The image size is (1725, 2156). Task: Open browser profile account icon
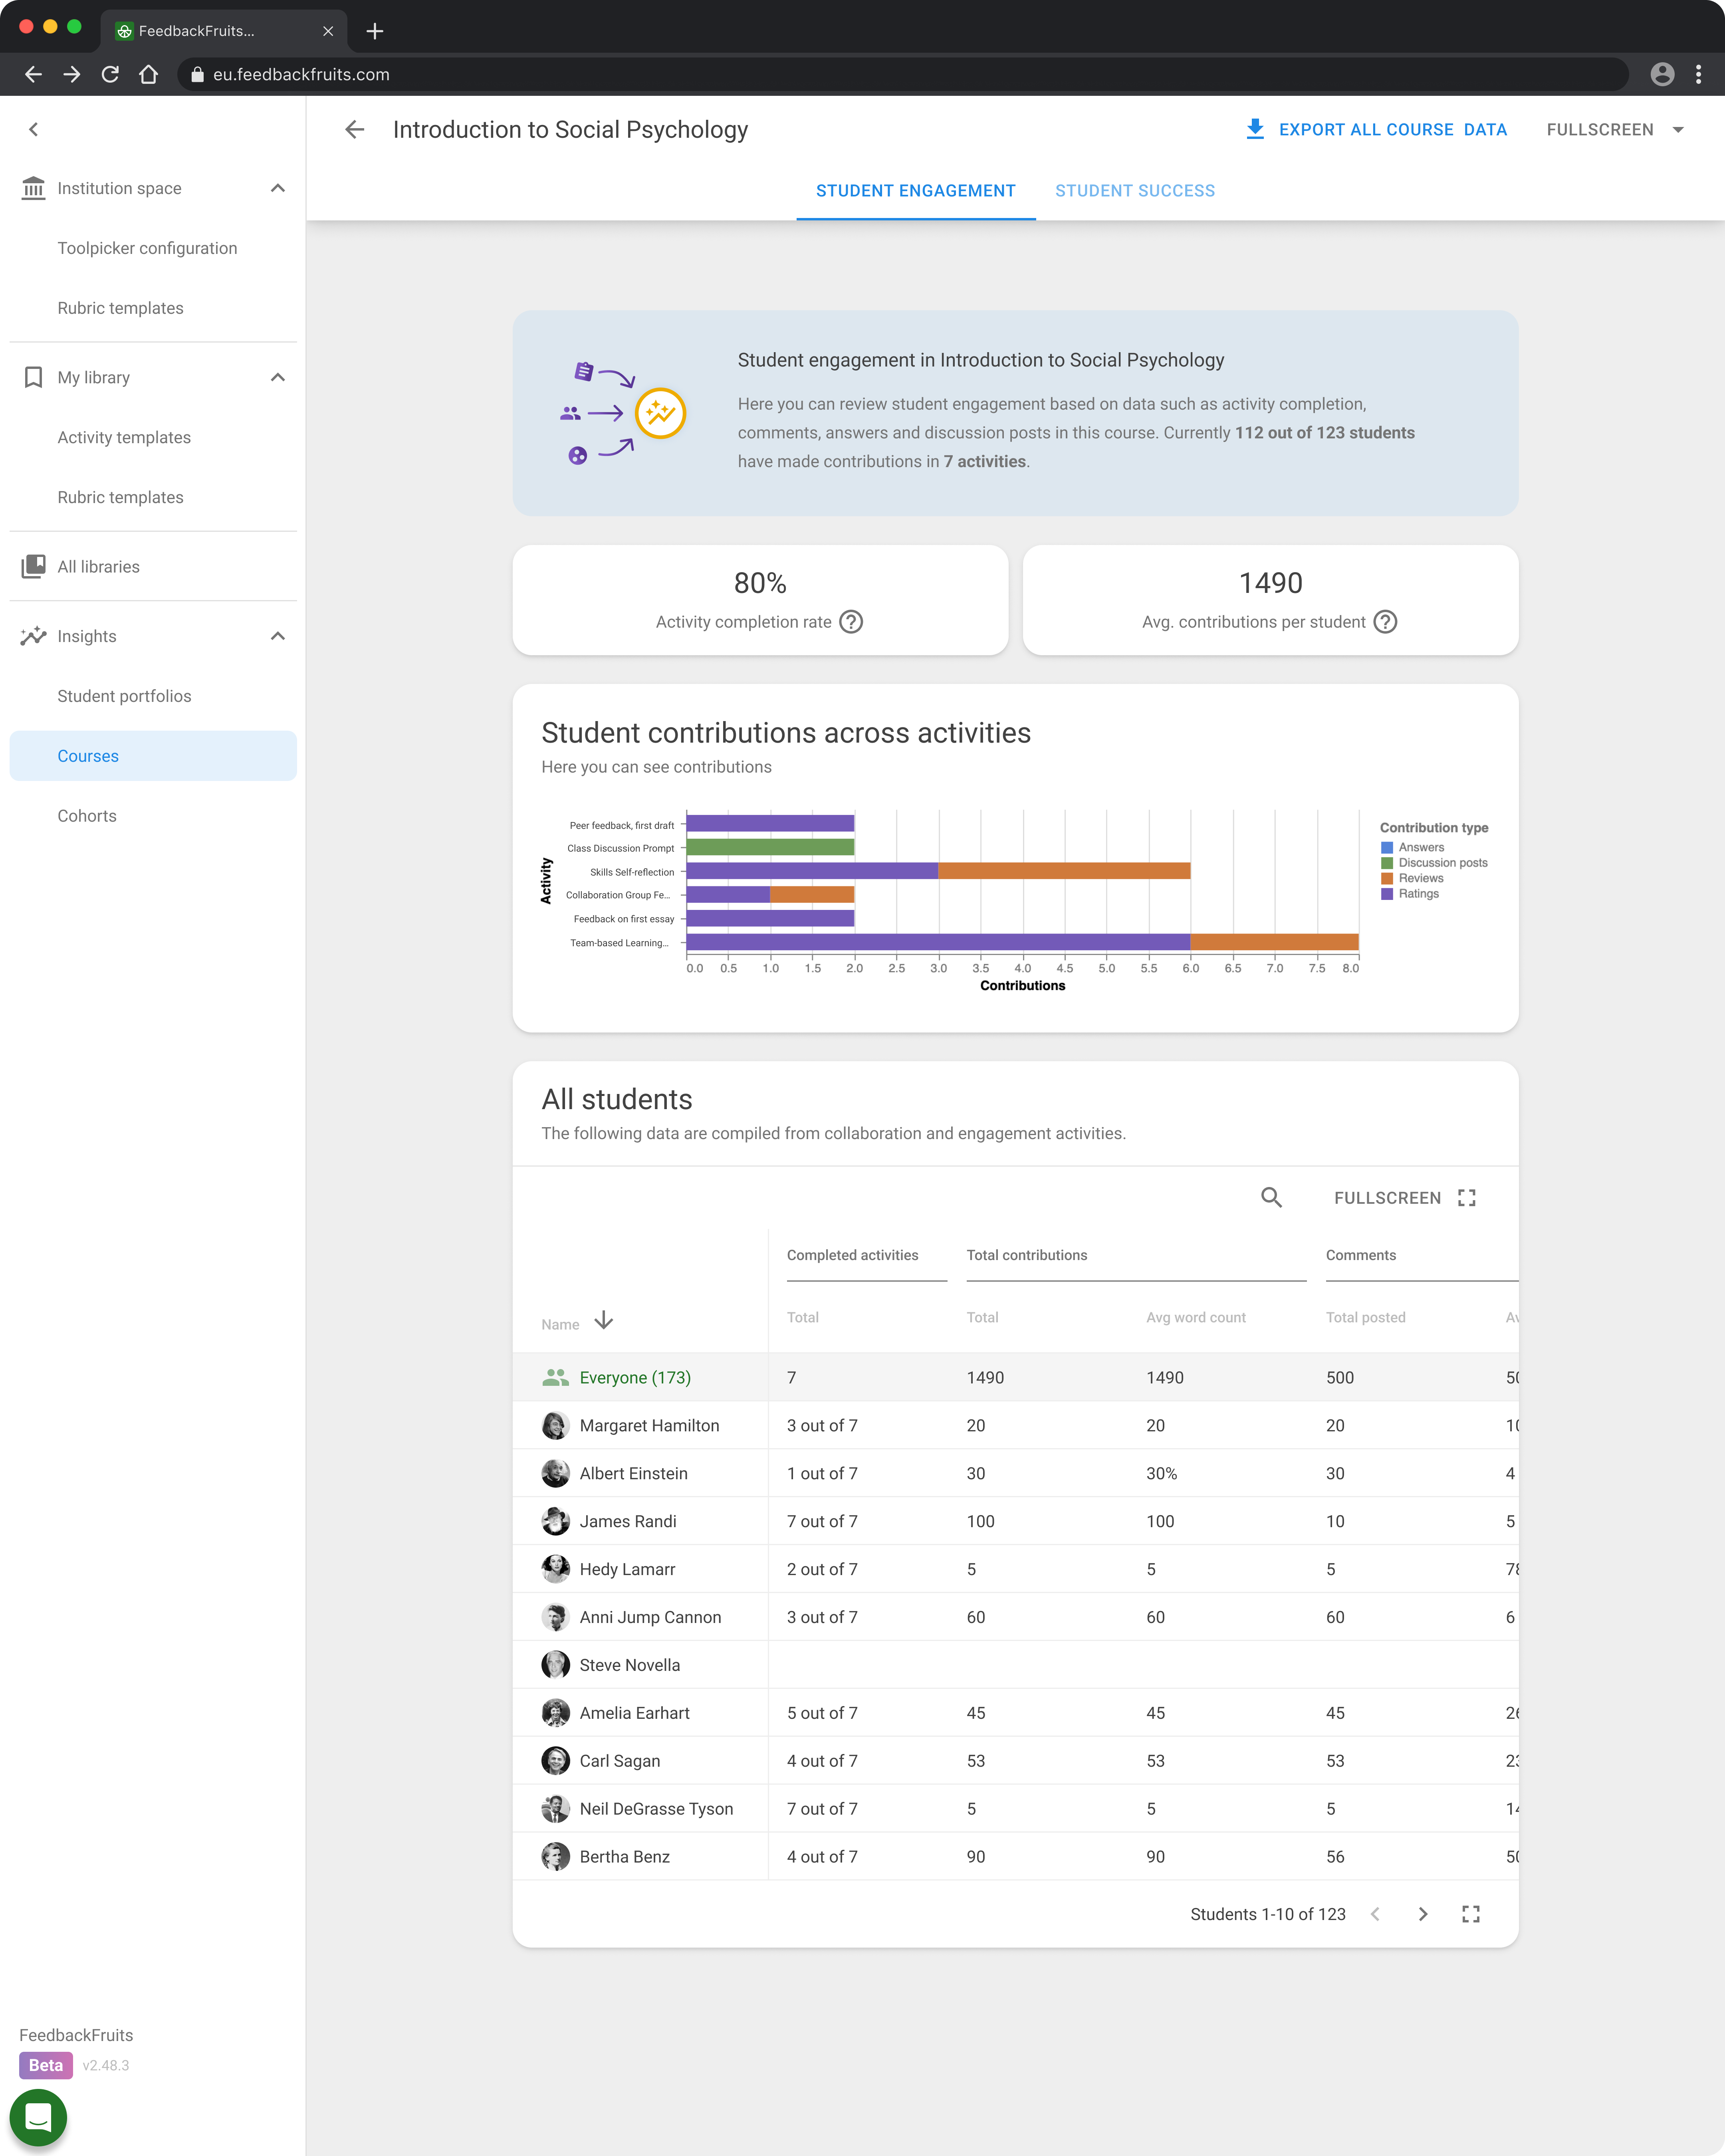[x=1662, y=74]
